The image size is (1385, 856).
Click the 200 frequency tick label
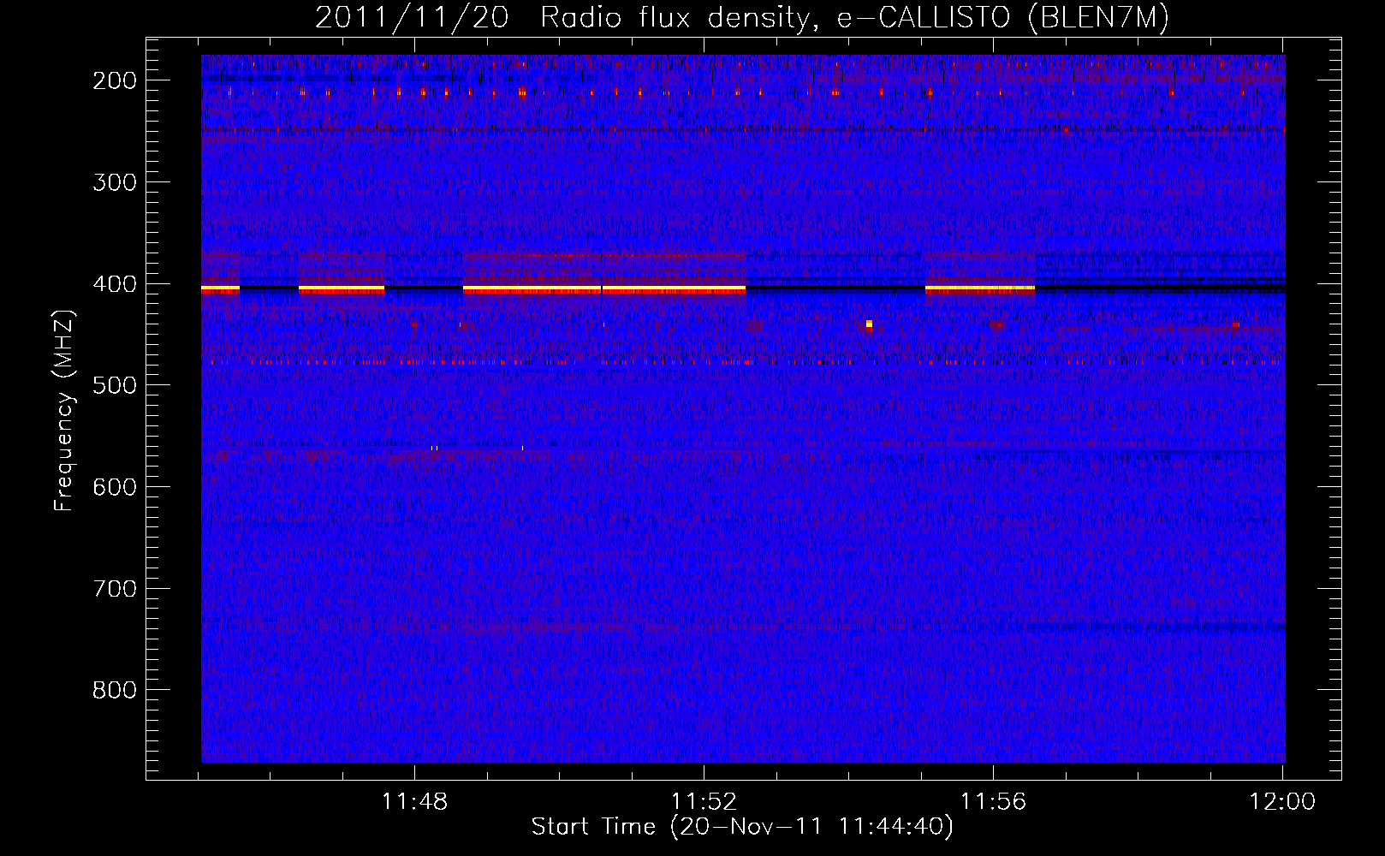coord(115,80)
